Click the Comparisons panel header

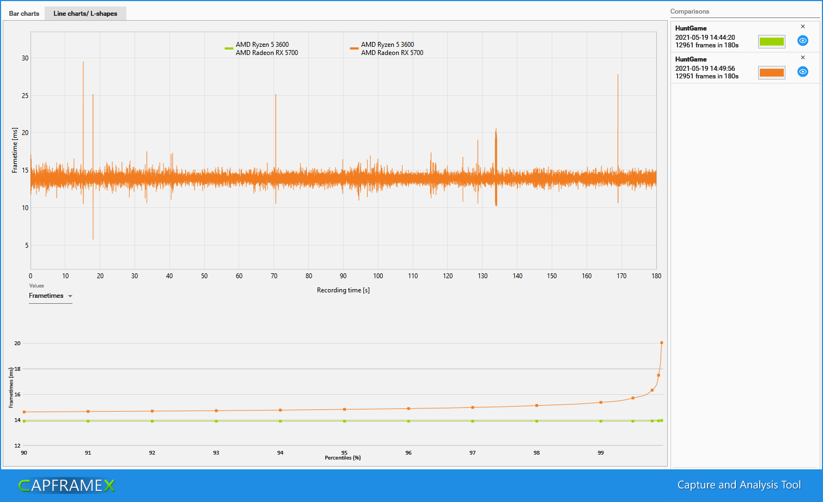[x=690, y=11]
